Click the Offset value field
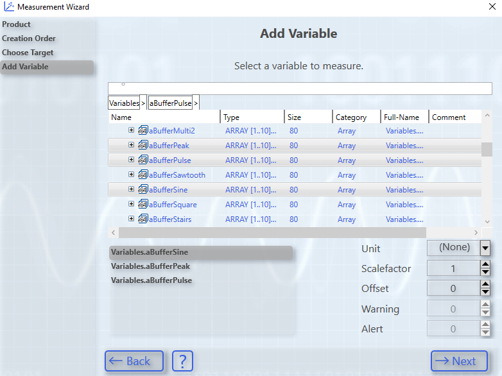The height and width of the screenshot is (376, 502). 453,288
